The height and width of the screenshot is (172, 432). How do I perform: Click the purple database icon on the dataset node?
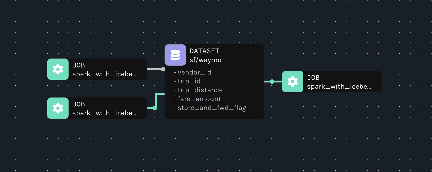coord(175,55)
